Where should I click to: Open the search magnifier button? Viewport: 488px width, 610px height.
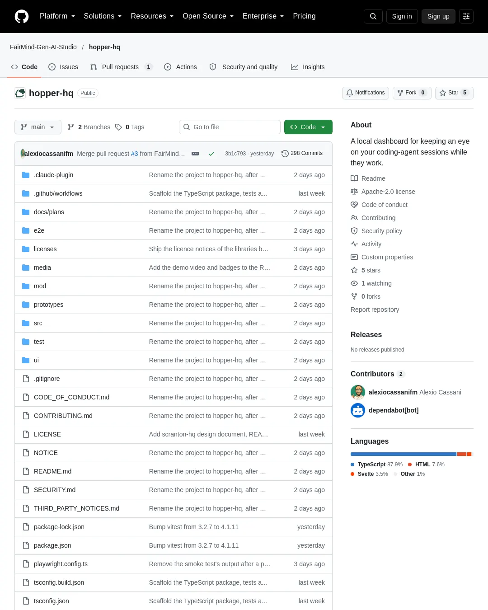[x=373, y=16]
